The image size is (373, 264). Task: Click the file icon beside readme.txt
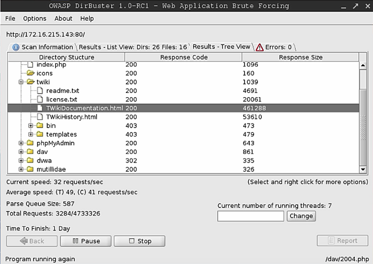(x=40, y=91)
